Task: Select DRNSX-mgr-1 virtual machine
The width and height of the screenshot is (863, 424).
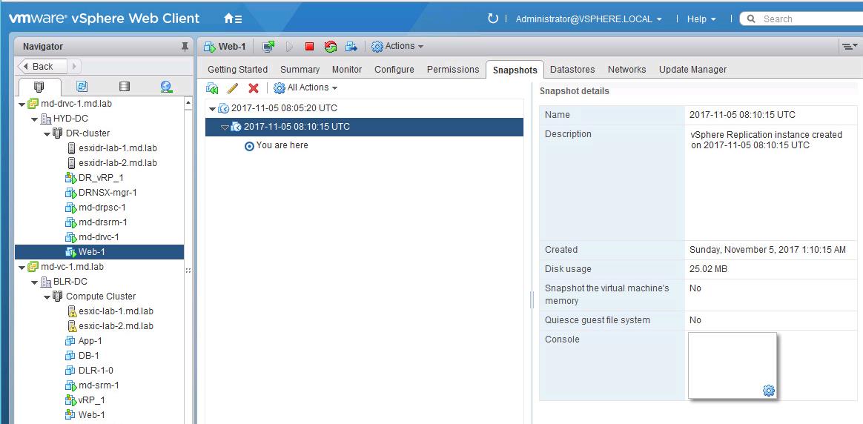Action: 108,193
